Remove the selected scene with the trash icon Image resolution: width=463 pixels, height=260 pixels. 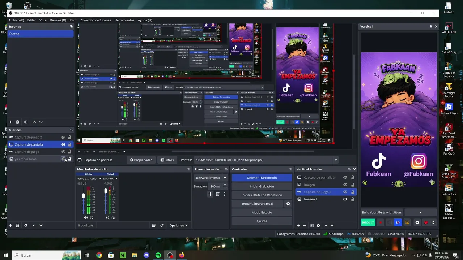(17, 122)
